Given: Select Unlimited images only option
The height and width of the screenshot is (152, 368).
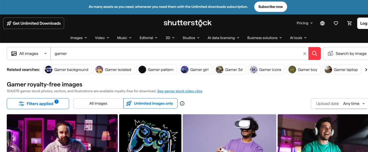Looking at the screenshot, I should point(150,103).
